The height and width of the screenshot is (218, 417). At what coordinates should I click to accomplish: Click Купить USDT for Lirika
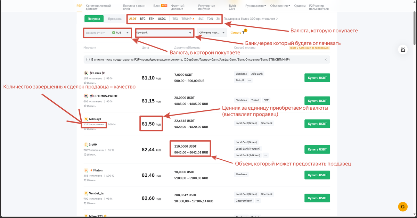pyautogui.click(x=317, y=78)
